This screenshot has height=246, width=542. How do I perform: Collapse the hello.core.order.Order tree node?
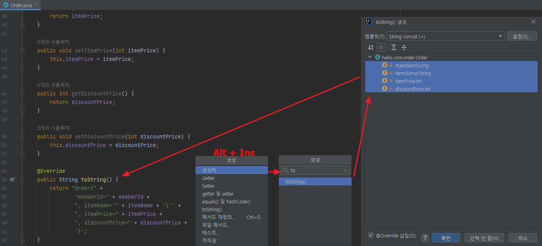(370, 57)
